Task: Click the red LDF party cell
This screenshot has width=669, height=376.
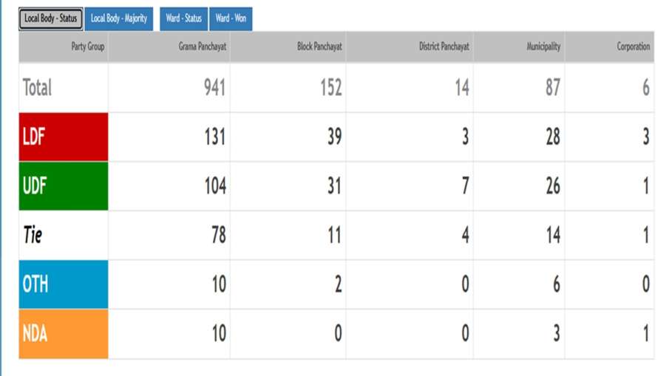Action: click(x=64, y=137)
